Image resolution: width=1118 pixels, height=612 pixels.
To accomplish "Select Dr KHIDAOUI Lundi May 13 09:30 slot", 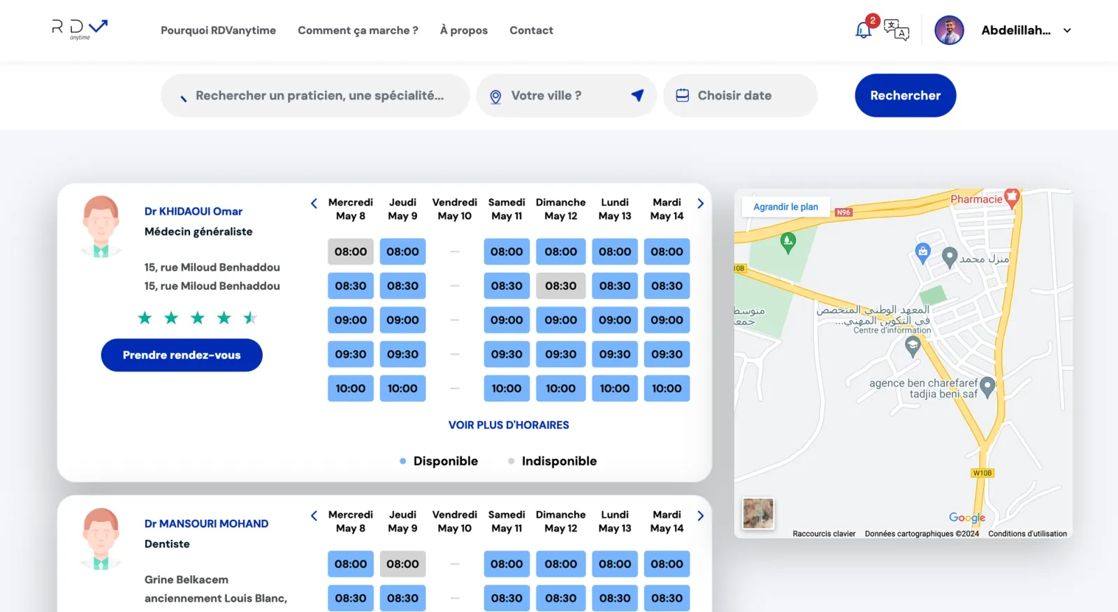I will click(615, 354).
